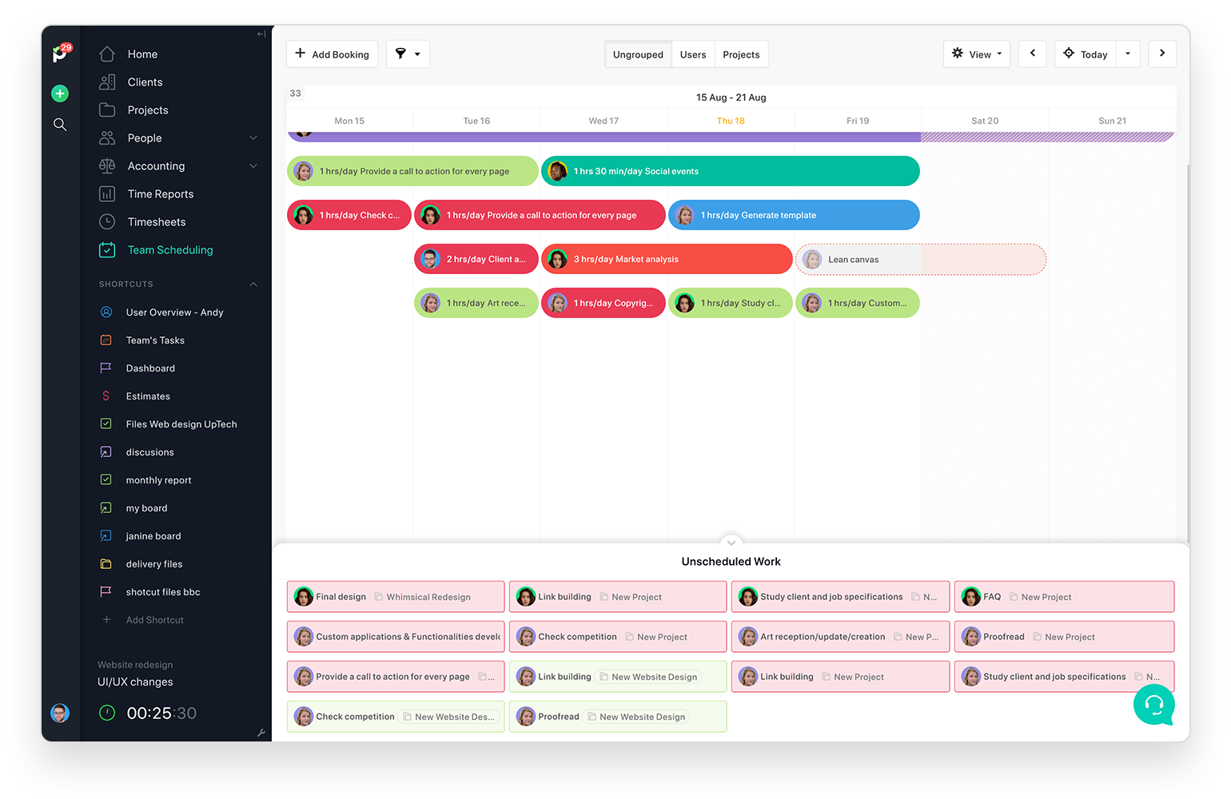Click the User Overview - Andy shortcut icon
Viewport: 1231px width, 799px height.
(x=107, y=312)
